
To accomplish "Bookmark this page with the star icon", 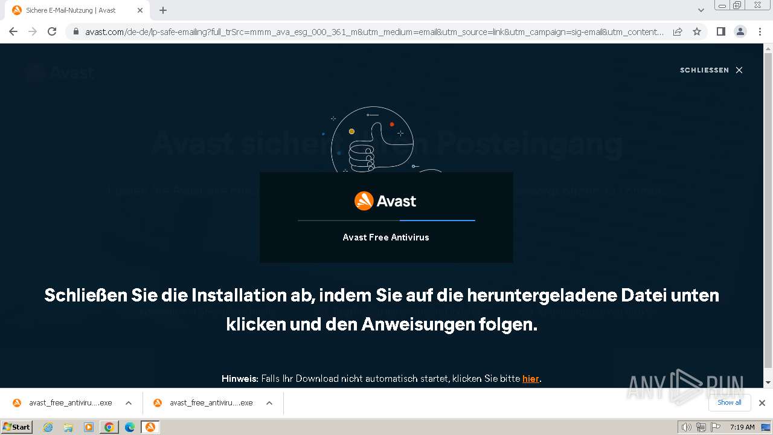I will 697,31.
